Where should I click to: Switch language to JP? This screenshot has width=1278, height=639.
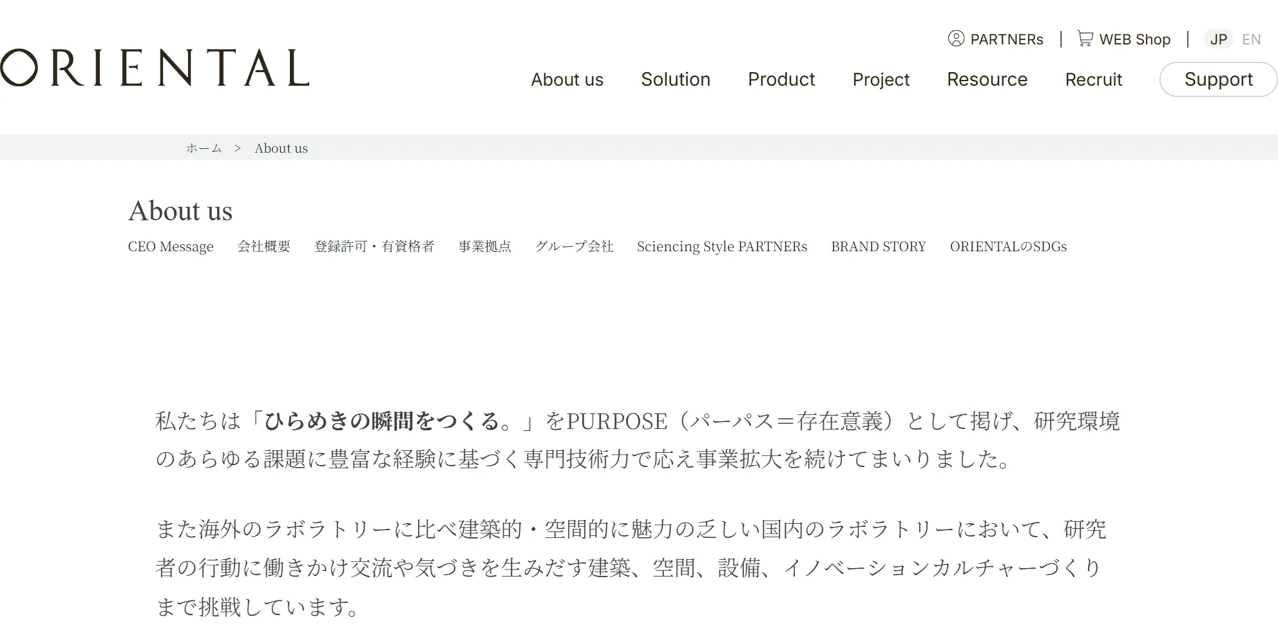(1218, 39)
